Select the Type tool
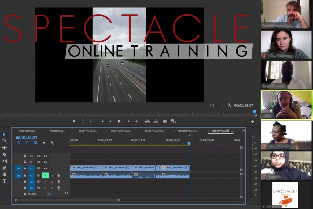 tap(4, 181)
